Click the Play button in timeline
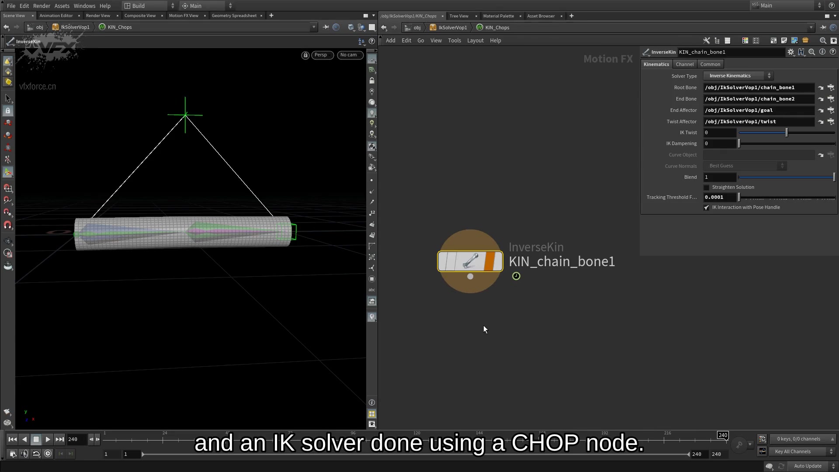 coord(47,439)
